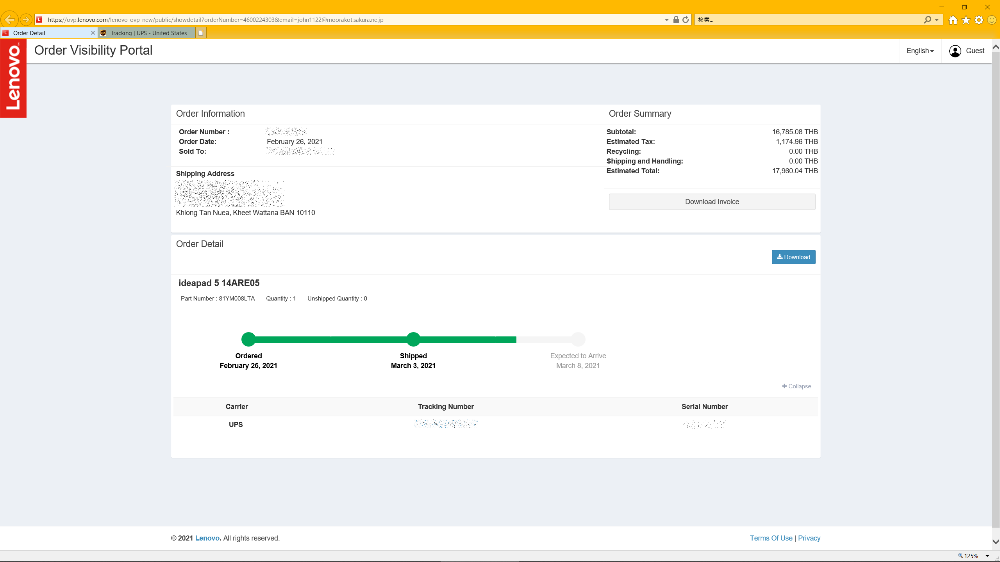Image resolution: width=1000 pixels, height=562 pixels.
Task: Click the Guest account label
Action: [x=975, y=51]
